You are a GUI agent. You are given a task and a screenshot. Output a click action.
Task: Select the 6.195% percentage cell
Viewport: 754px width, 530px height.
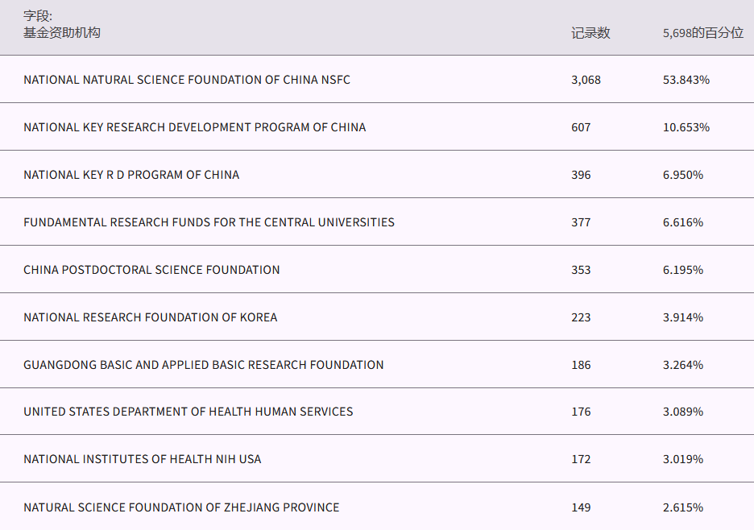click(x=682, y=270)
